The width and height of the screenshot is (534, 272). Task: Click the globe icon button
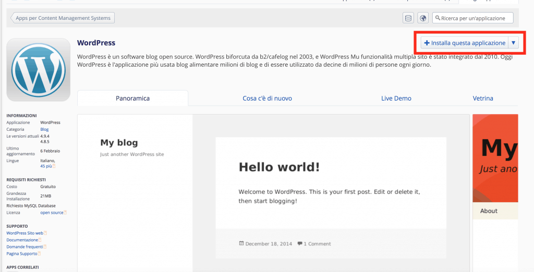tap(423, 18)
